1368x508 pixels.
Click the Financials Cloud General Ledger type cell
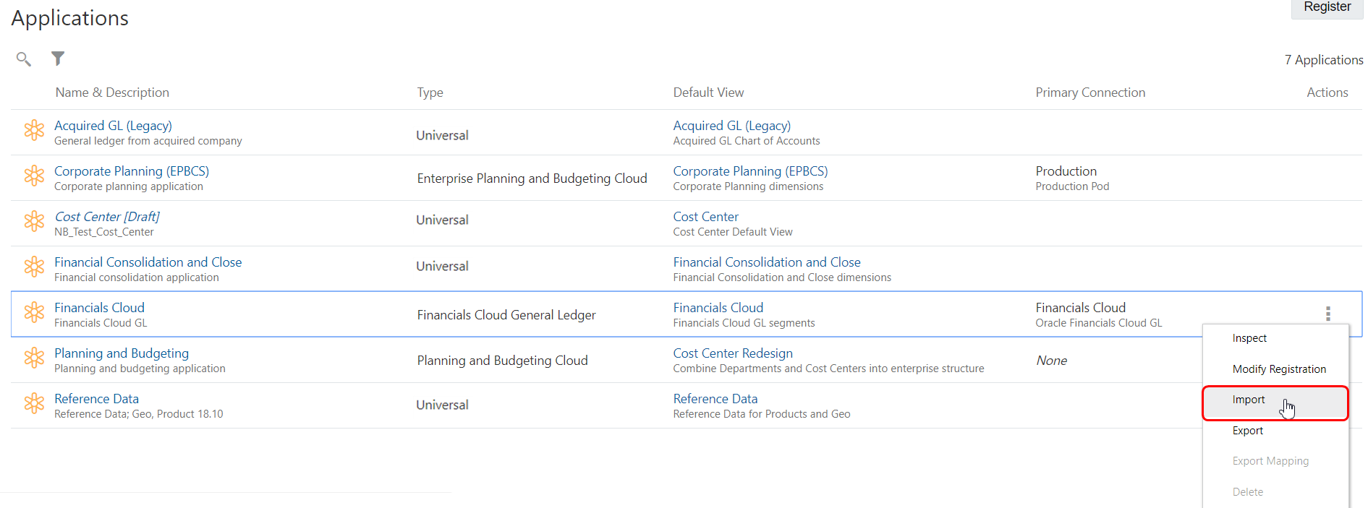point(506,315)
